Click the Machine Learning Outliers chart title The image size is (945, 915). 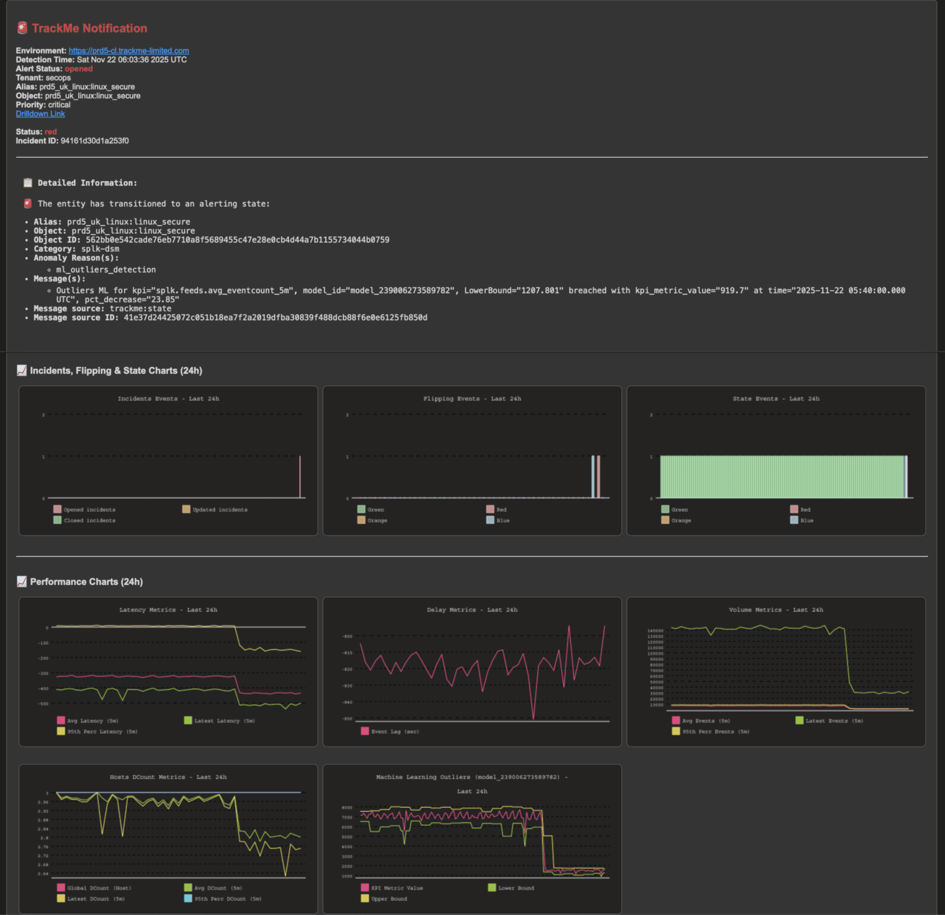472,777
